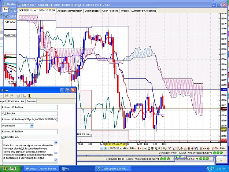Click the Windows start button
Screen dimensions: 229x172
tap(11, 169)
